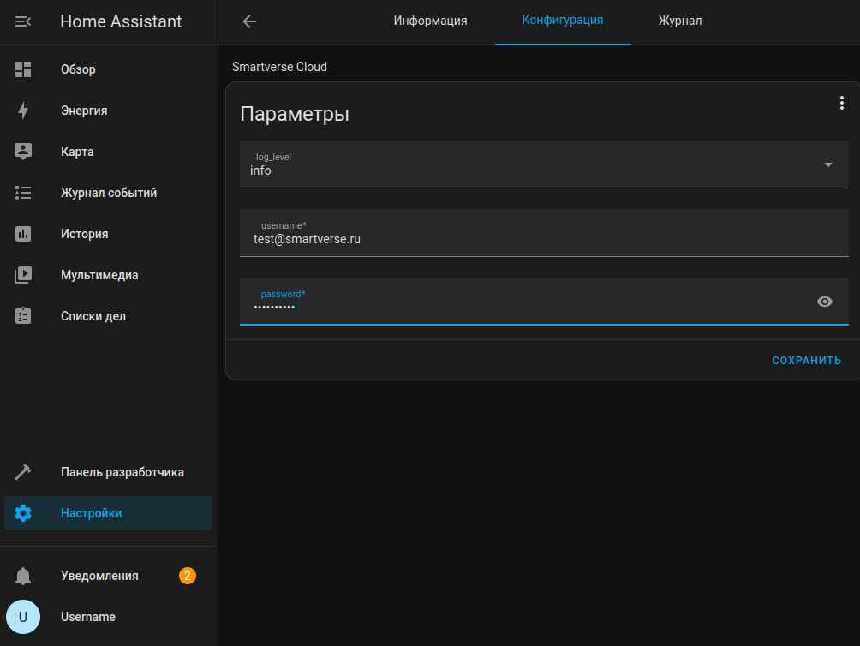This screenshot has width=860, height=646.
Task: Click the СОХРАНИТЬ button
Action: pyautogui.click(x=806, y=361)
